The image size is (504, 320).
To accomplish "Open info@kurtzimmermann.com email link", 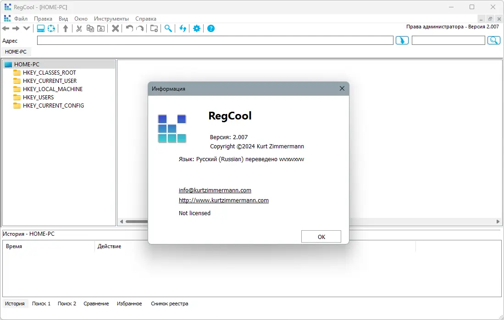I will [215, 190].
